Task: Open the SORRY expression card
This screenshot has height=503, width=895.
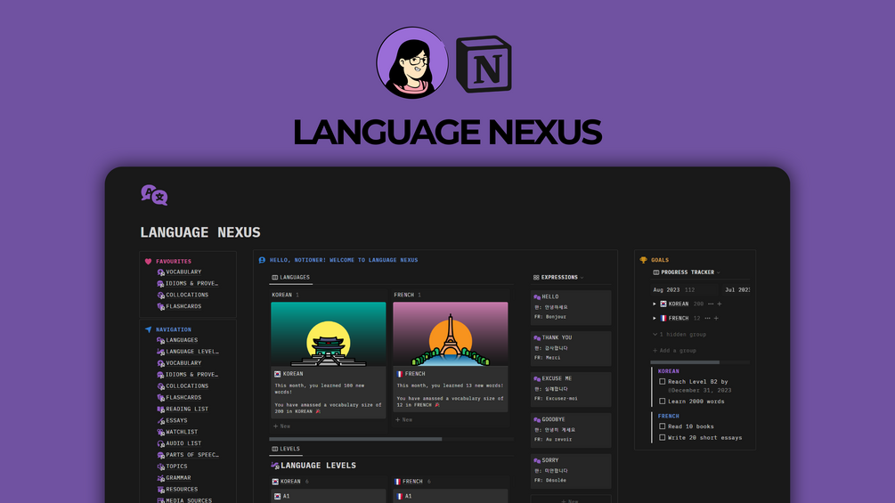Action: (571, 471)
